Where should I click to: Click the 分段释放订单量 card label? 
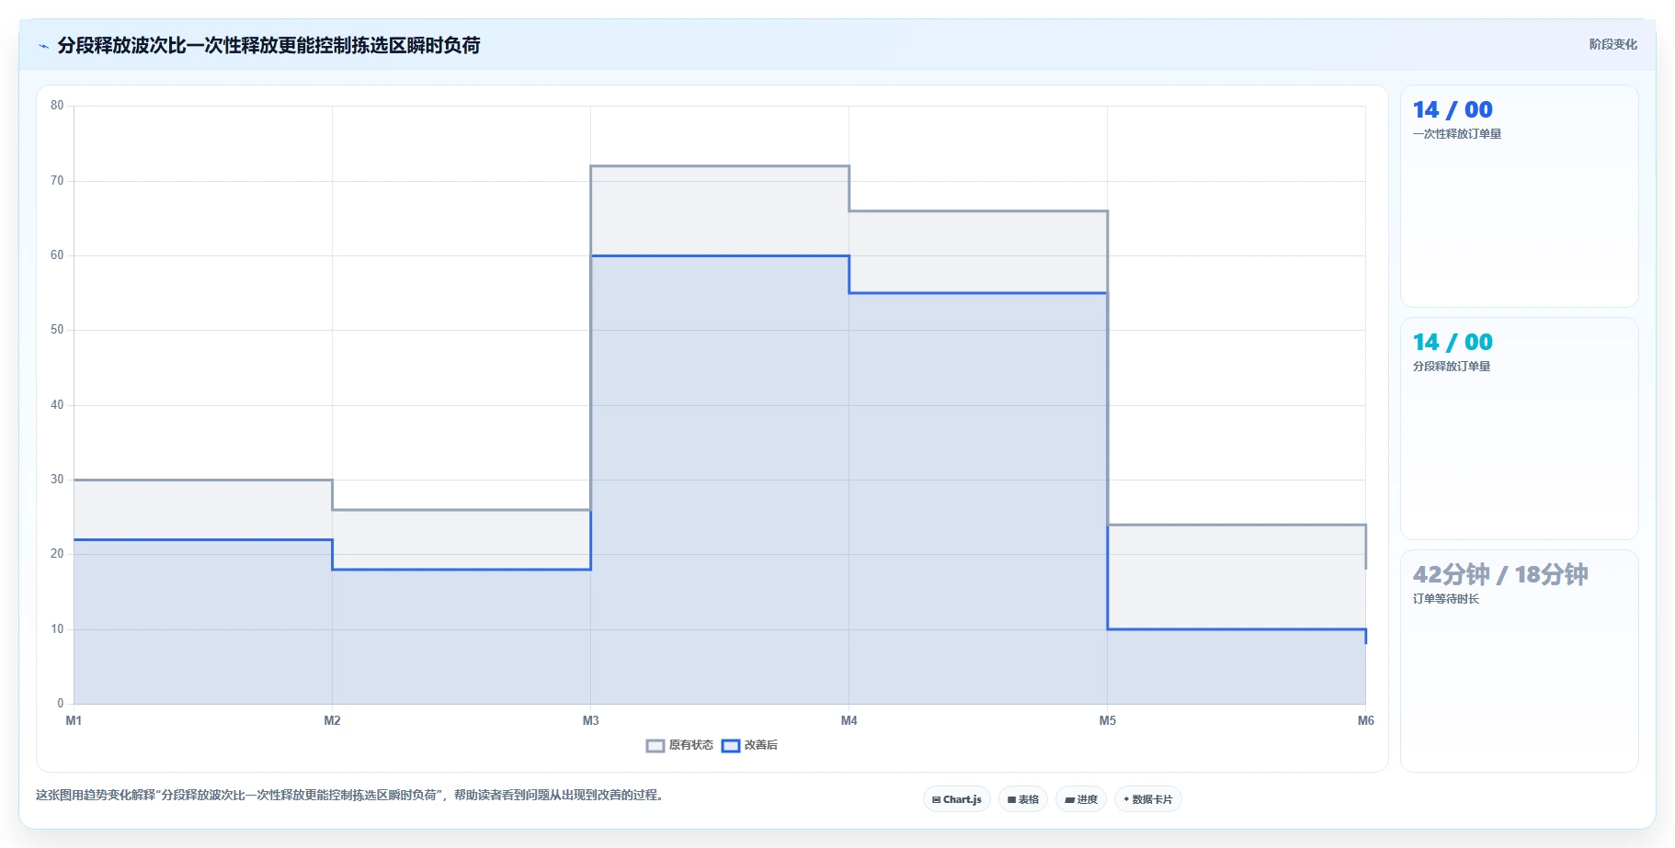(1452, 367)
